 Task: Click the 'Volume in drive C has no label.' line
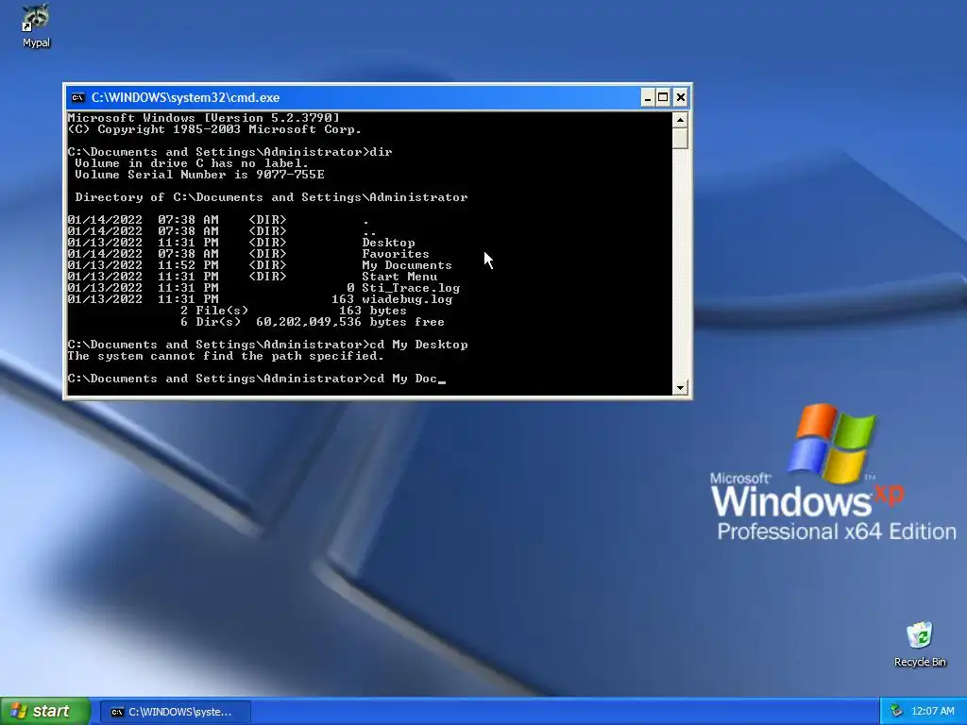point(192,163)
